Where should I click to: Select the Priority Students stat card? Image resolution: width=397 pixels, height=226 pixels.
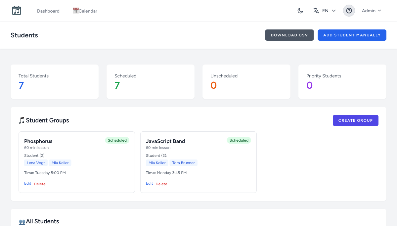tap(342, 82)
